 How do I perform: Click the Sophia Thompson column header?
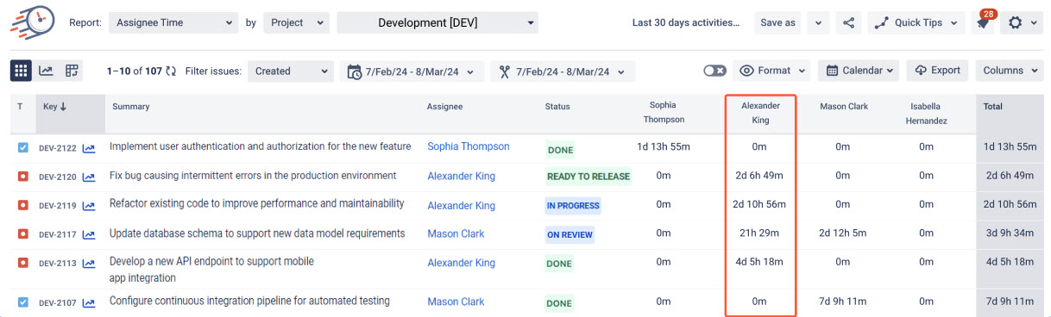(664, 113)
